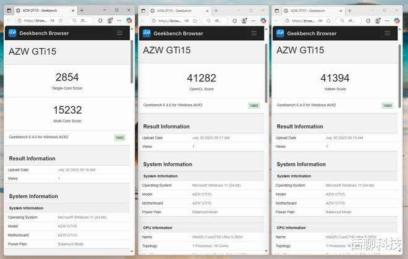This screenshot has height=259, width=408.
Task: Close the Geekbench tab in OpenCL window
Action: 207,11
